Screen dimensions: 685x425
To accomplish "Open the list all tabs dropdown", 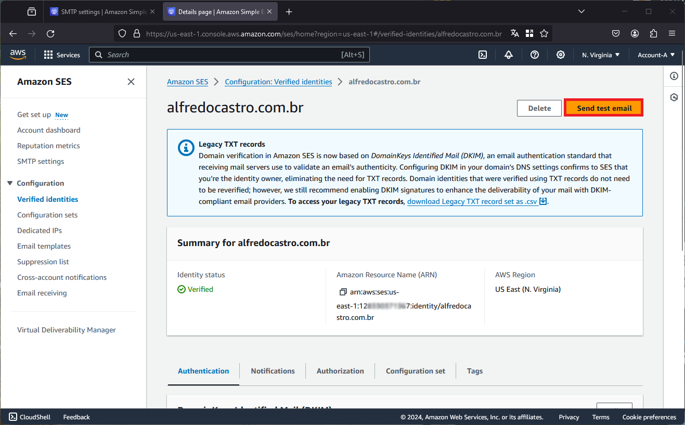I will pos(581,11).
